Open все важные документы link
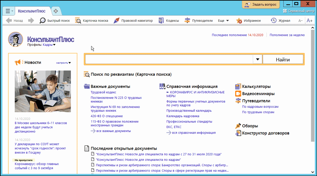The image size is (317, 176). click(x=113, y=131)
